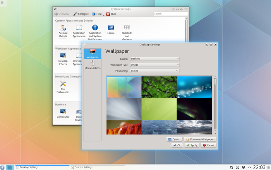Open the Wallpaper Type combo box
Image resolution: width=271 pixels, height=170 pixels.
[154, 65]
